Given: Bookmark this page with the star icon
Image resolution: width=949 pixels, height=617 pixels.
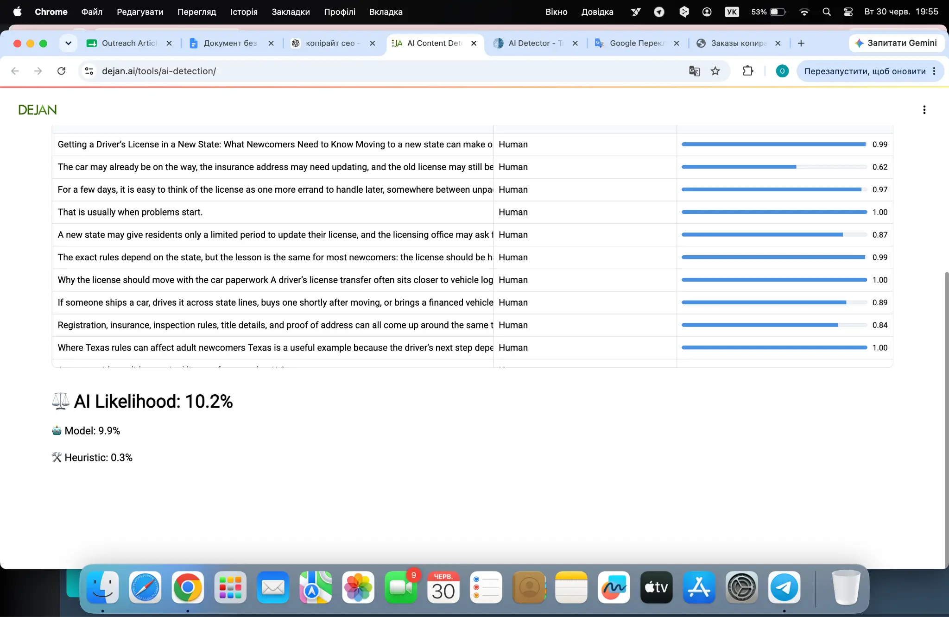Looking at the screenshot, I should (715, 71).
